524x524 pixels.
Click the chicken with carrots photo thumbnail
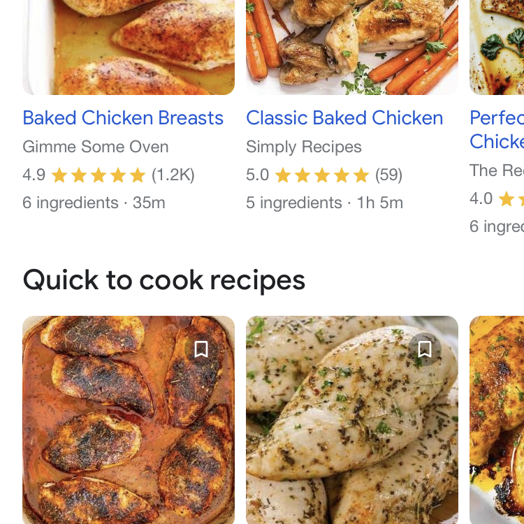click(352, 47)
